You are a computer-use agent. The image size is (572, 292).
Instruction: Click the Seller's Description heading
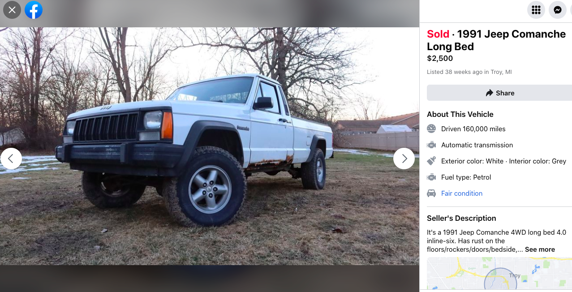pyautogui.click(x=461, y=218)
